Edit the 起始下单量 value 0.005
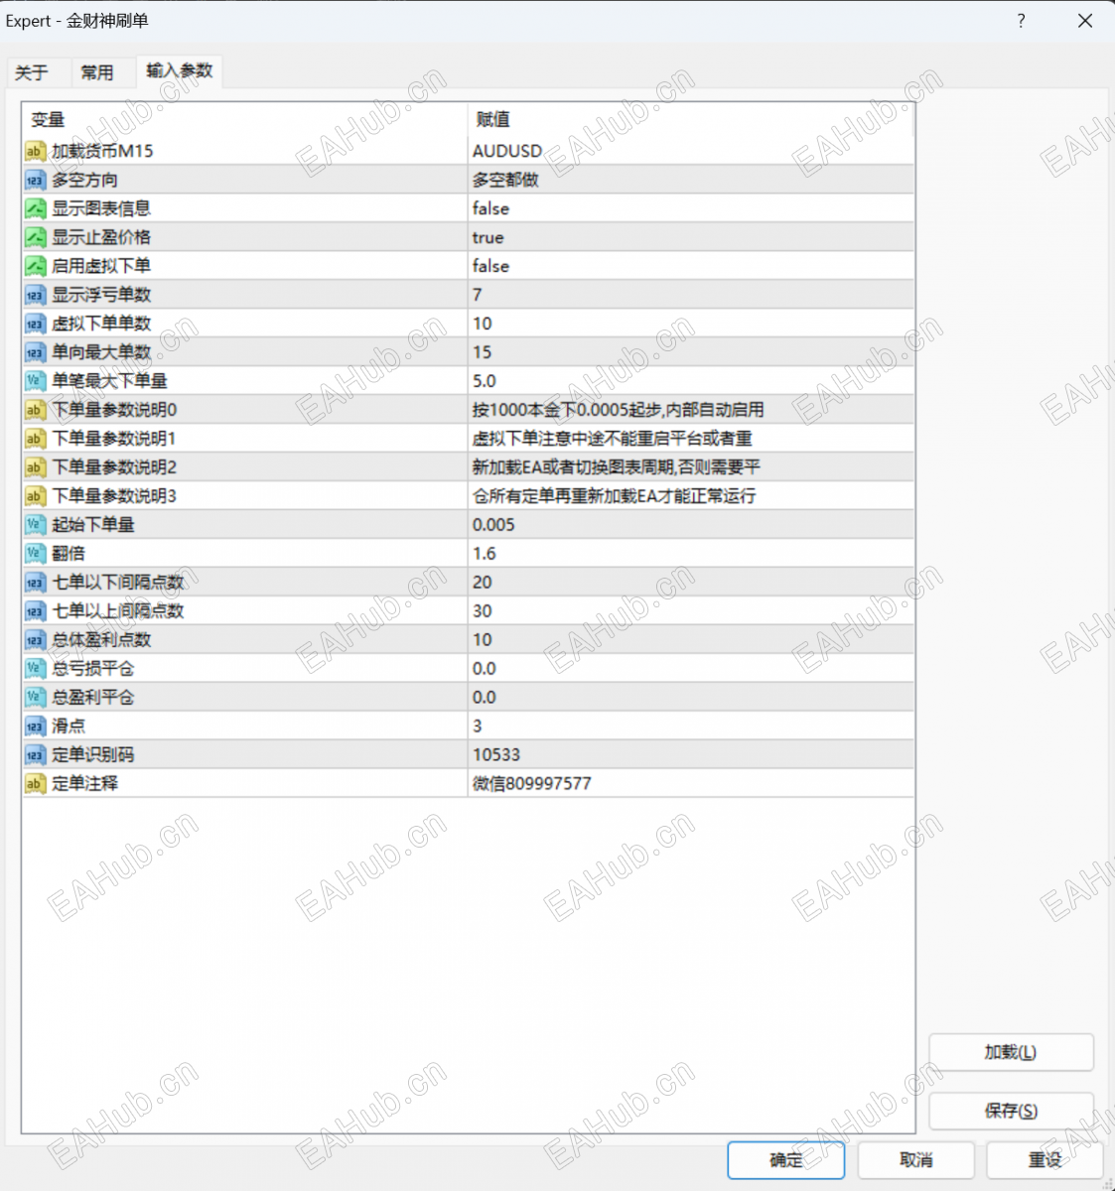 tap(690, 525)
